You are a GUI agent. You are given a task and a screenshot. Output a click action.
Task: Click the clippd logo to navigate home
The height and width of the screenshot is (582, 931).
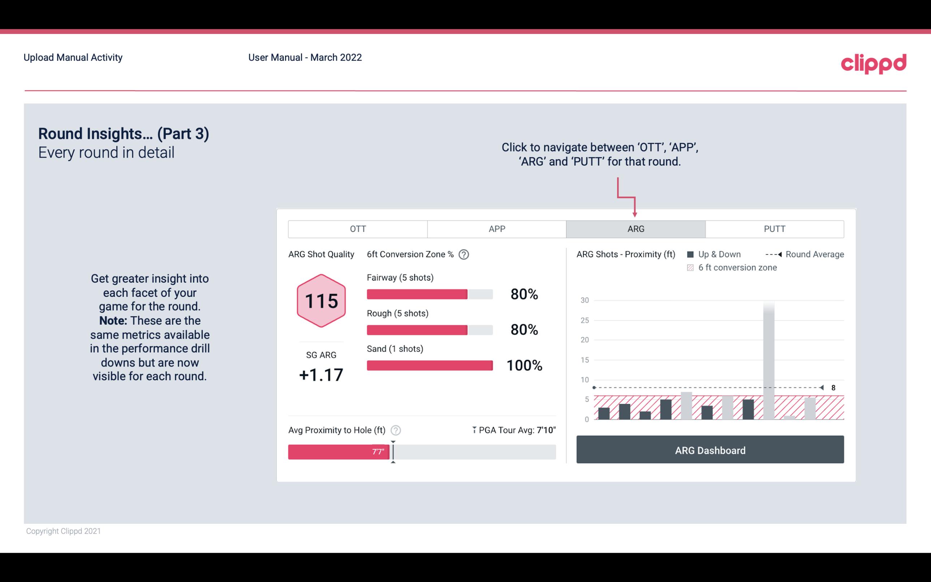point(874,63)
